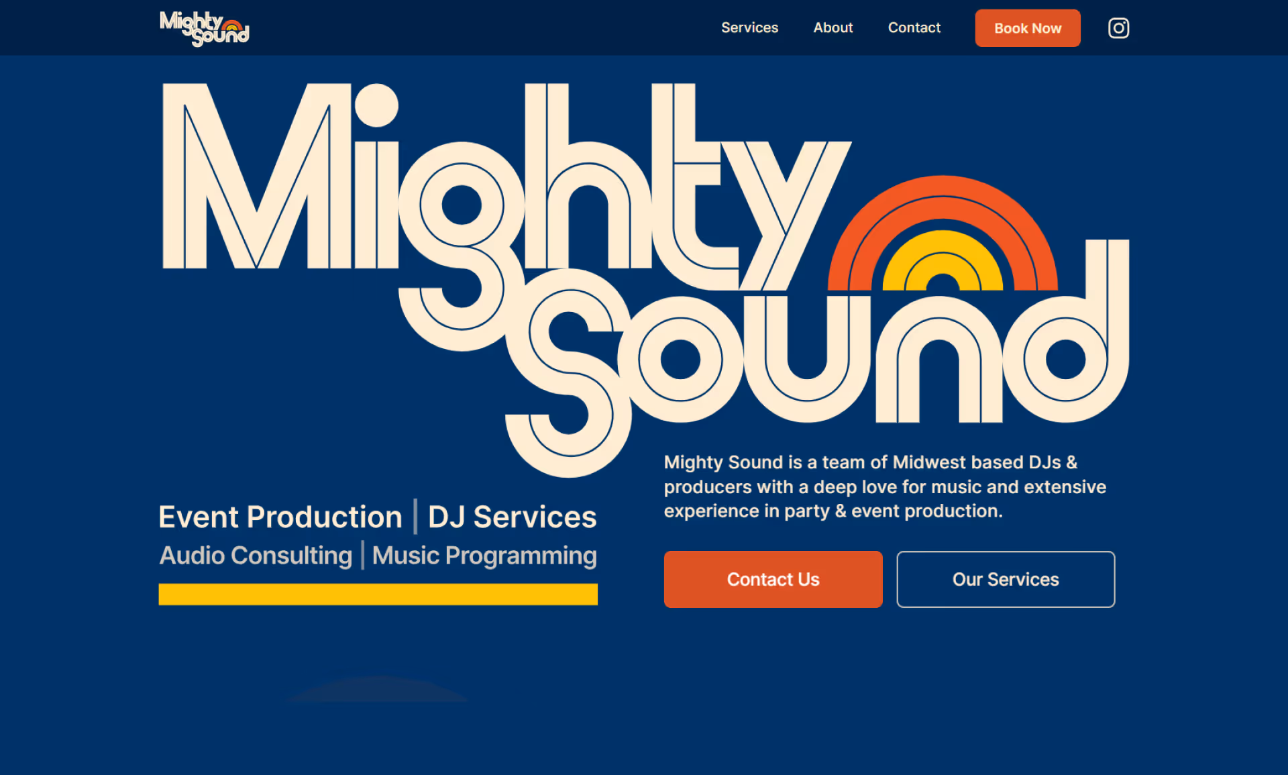Go to the About page
This screenshot has width=1288, height=775.
[833, 28]
